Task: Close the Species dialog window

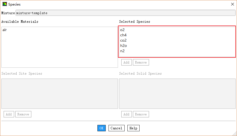Action: 232,4
